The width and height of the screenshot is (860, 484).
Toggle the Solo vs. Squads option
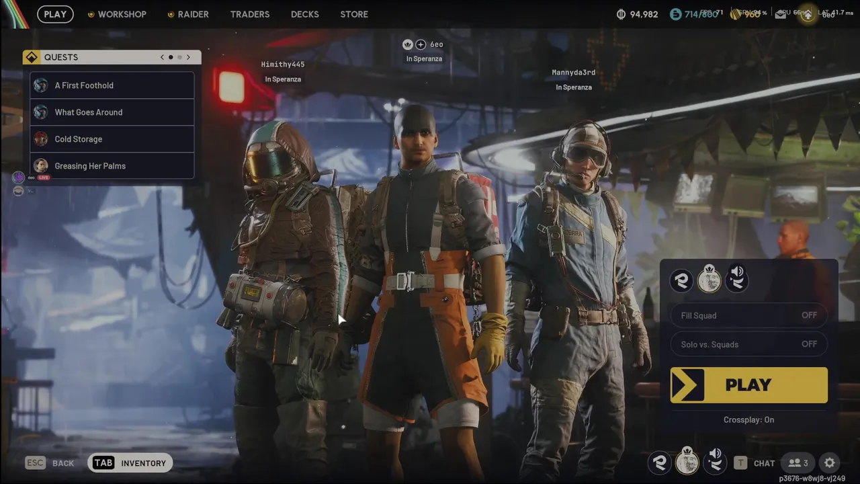point(748,344)
